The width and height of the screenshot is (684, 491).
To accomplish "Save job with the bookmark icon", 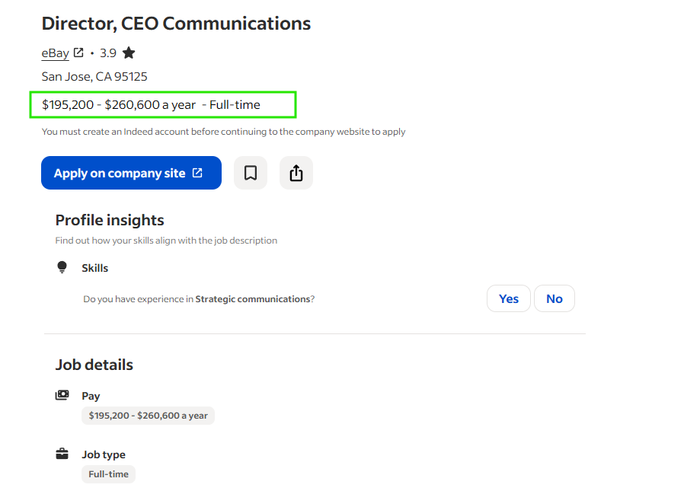I will pyautogui.click(x=251, y=173).
